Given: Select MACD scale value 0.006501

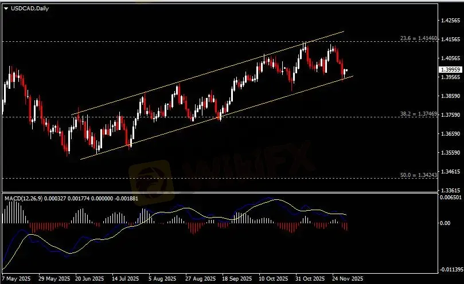Looking at the screenshot, I should 451,197.
